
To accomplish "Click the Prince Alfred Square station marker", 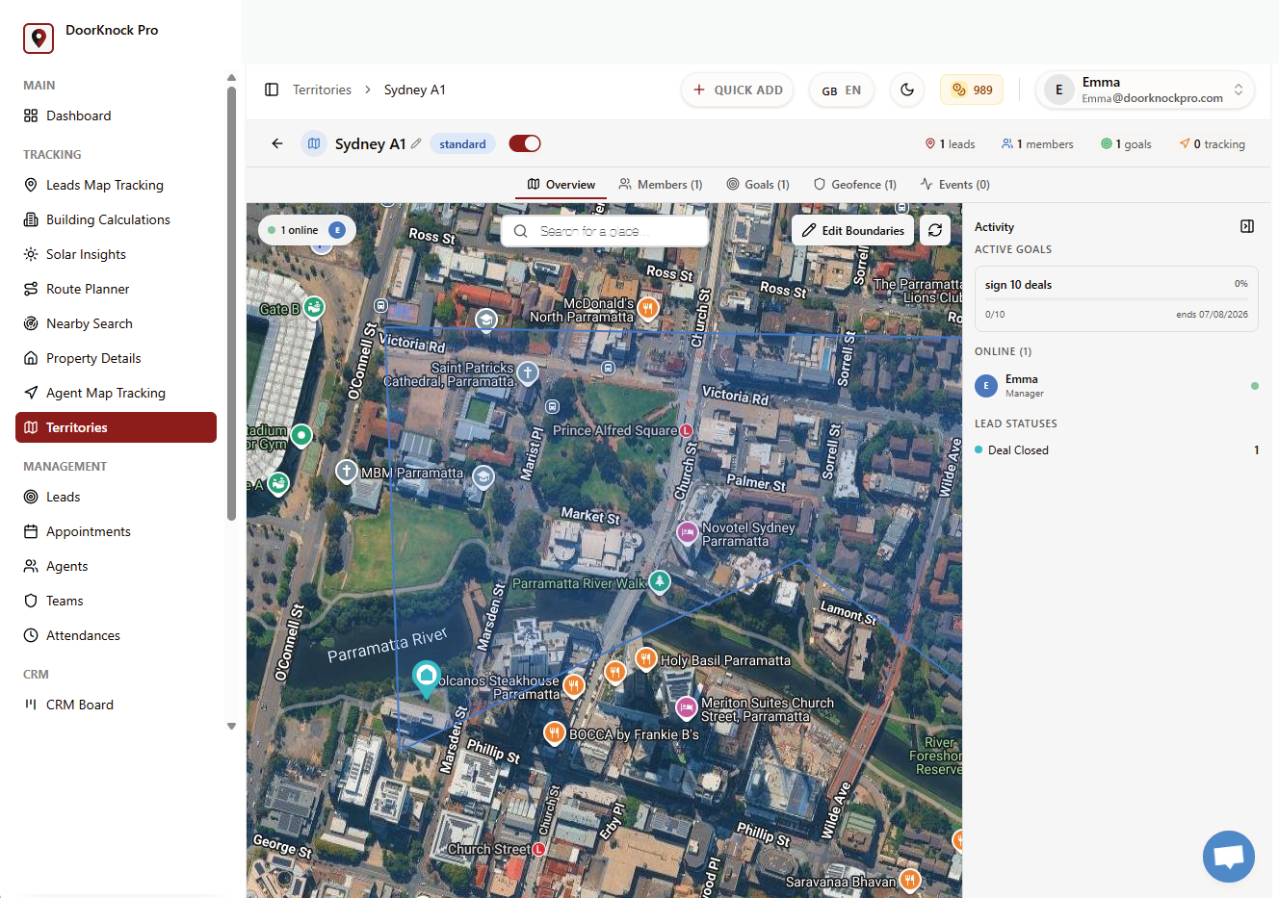I will point(686,430).
